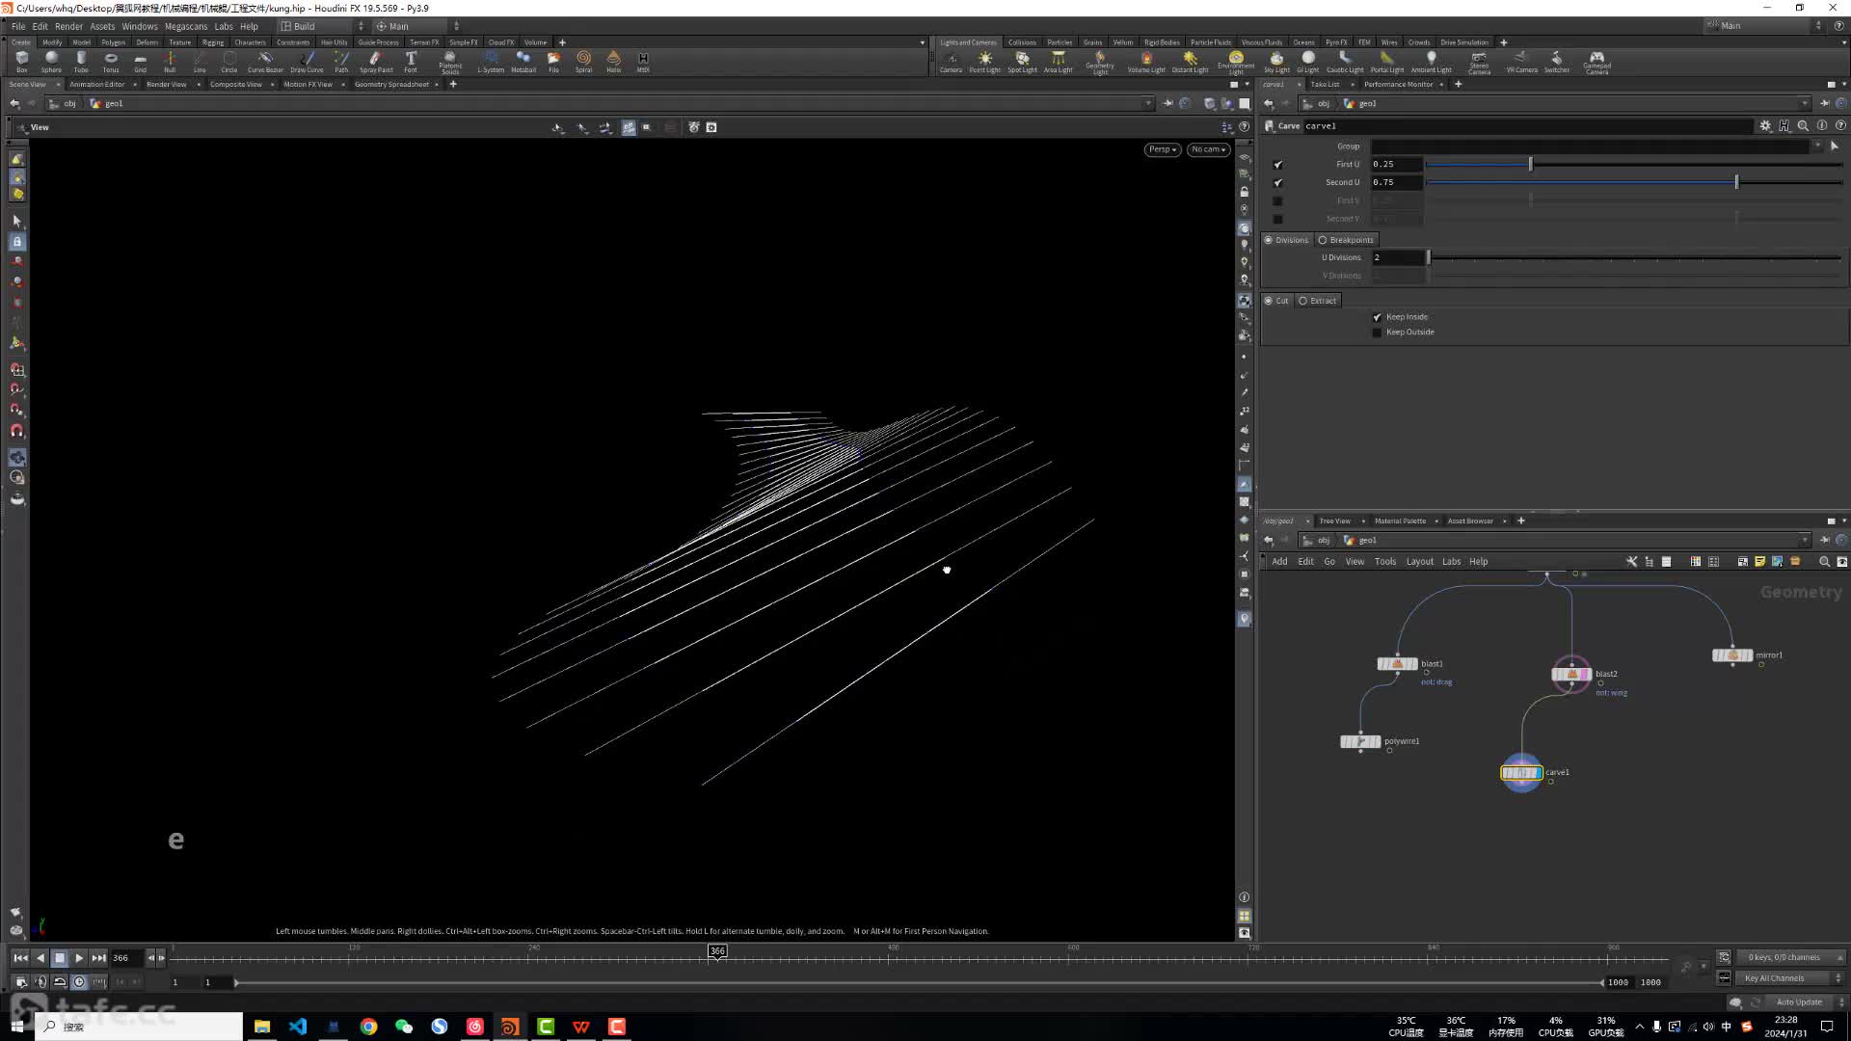1851x1041 pixels.
Task: Select the Extract radio option
Action: tap(1317, 301)
